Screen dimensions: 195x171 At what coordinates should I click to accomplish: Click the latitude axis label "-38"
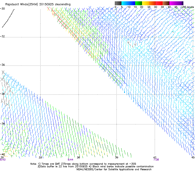pyautogui.click(x=2, y=124)
